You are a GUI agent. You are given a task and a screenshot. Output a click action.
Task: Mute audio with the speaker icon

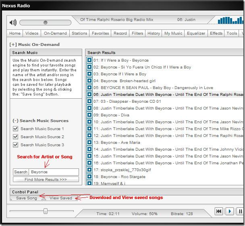pyautogui.click(x=13, y=23)
